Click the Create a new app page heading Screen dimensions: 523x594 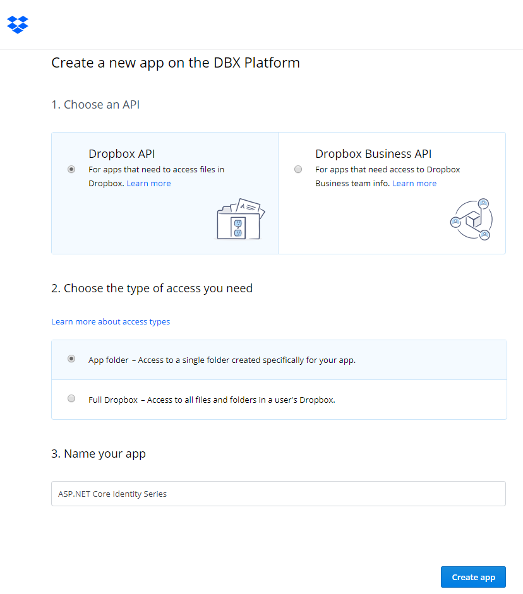(x=176, y=63)
